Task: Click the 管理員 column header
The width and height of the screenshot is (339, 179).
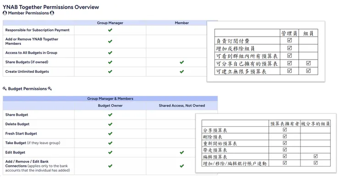Action: 289,33
